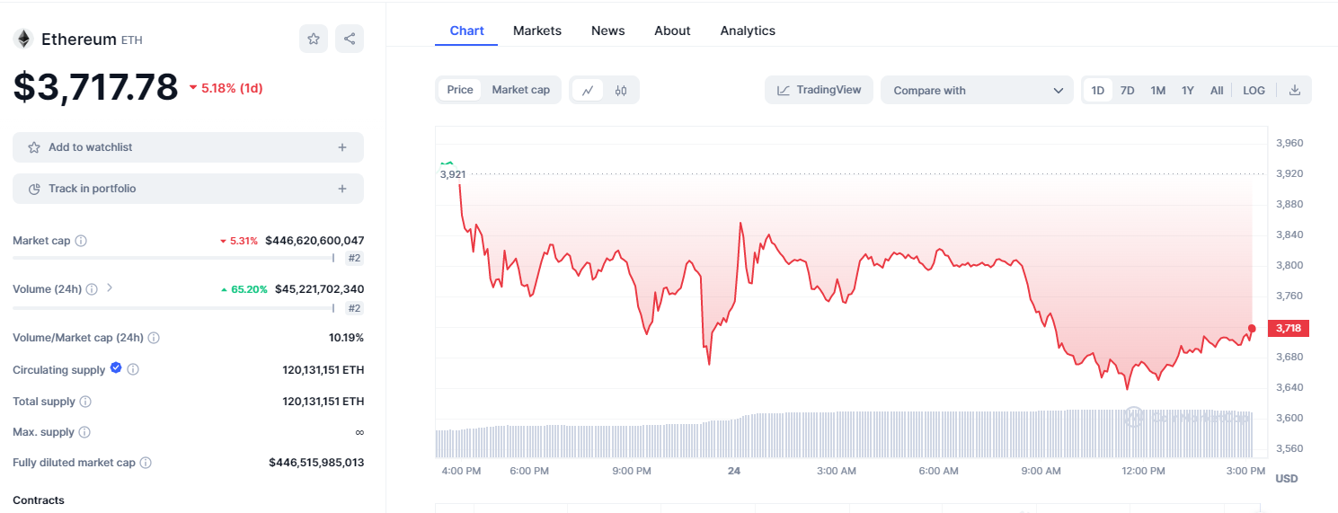Click the star favorite icon
This screenshot has width=1338, height=513.
pos(314,39)
